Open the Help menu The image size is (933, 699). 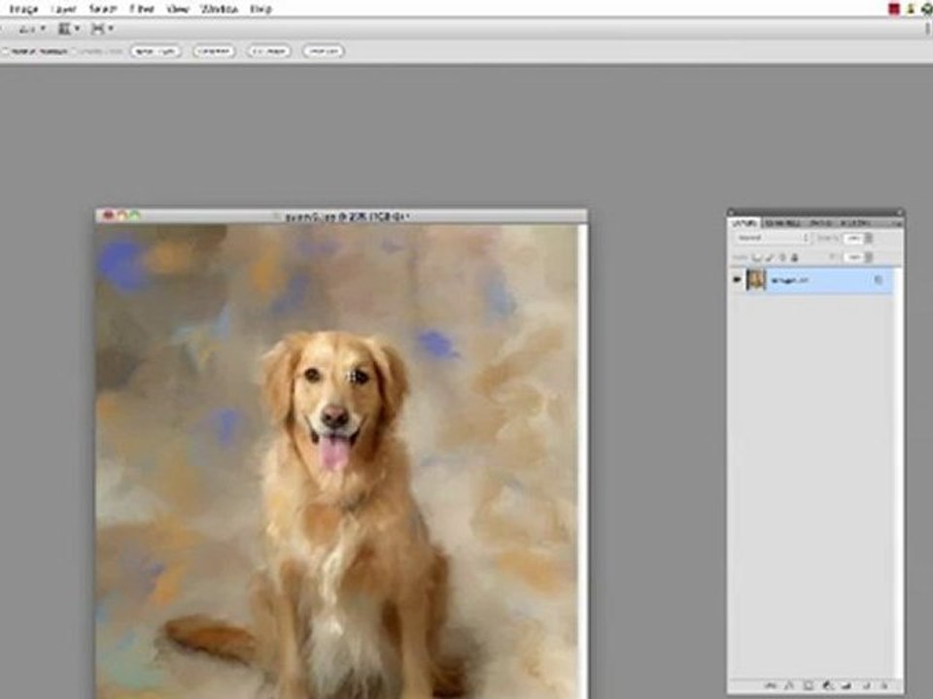(x=260, y=9)
